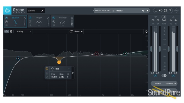Toggle Maximizer module power button
The height and width of the screenshot is (103, 184).
click(54, 18)
